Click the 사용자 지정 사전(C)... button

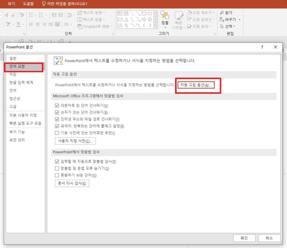click(75, 141)
